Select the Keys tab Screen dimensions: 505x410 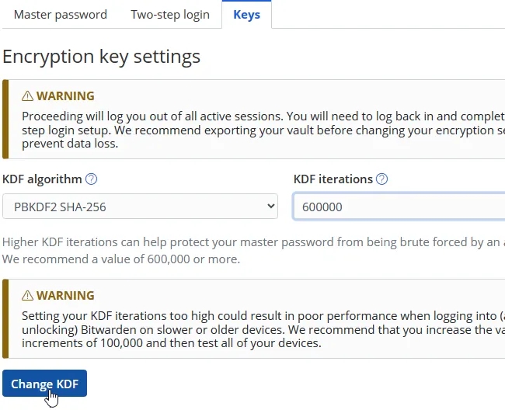247,15
